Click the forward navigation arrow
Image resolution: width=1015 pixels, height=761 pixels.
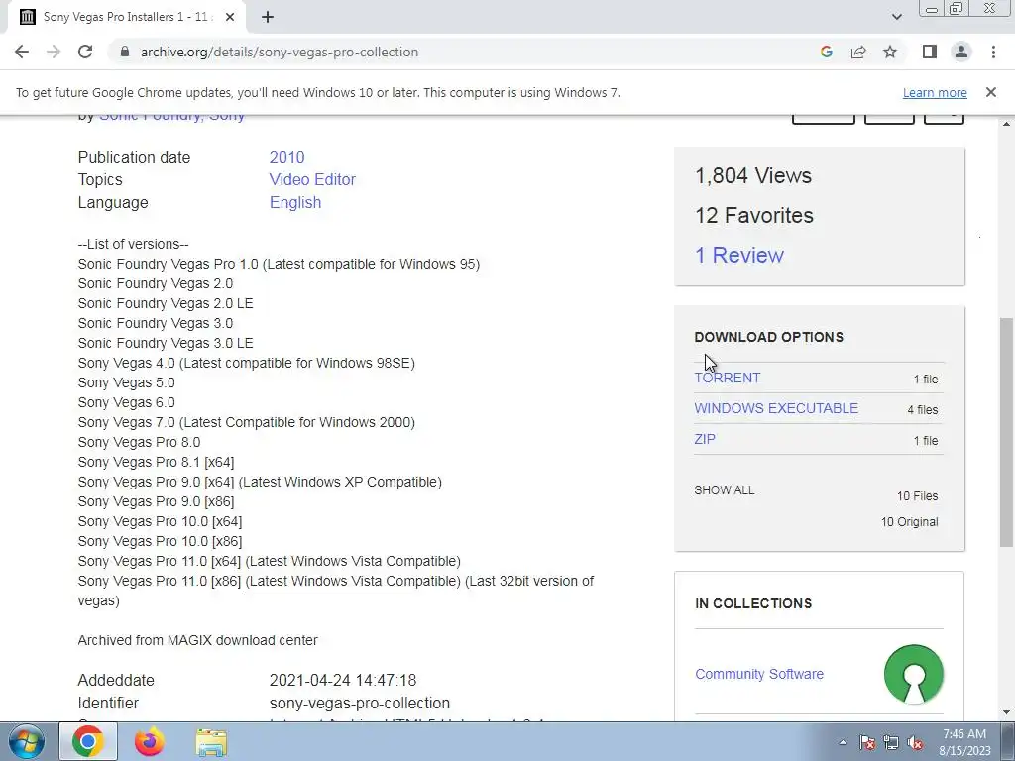coord(54,52)
